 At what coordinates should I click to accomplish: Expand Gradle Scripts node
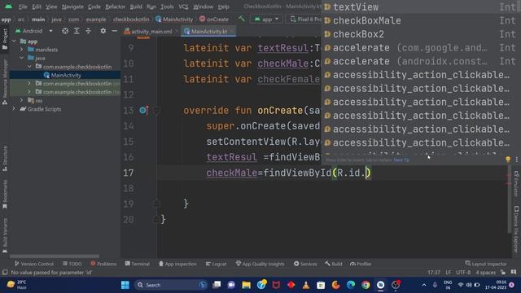tap(14, 108)
